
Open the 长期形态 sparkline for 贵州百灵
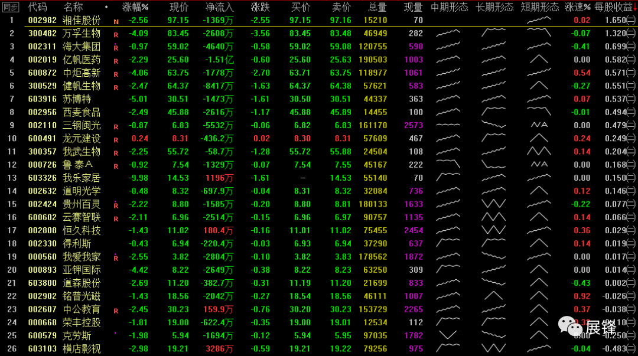pyautogui.click(x=493, y=204)
